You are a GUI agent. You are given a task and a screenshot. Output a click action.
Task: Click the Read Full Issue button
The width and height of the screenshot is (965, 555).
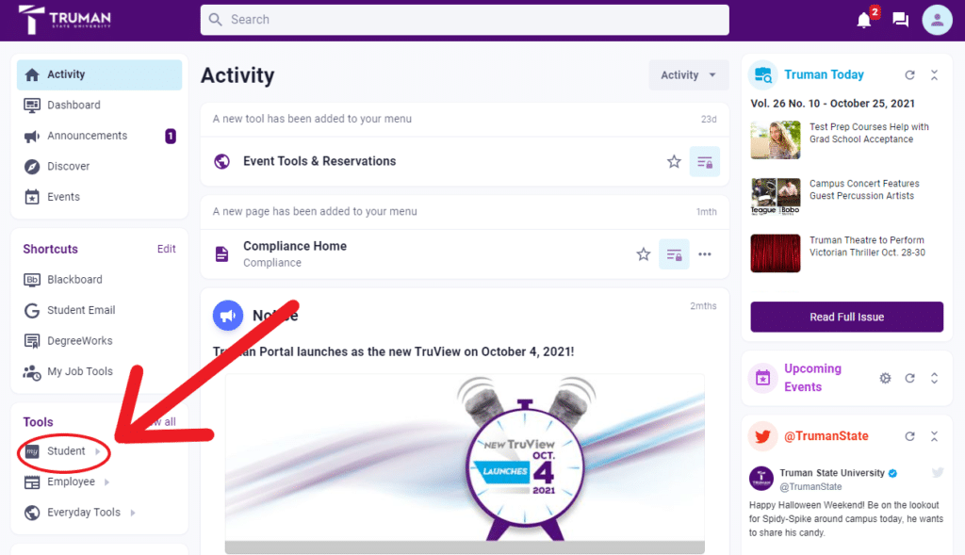tap(846, 317)
